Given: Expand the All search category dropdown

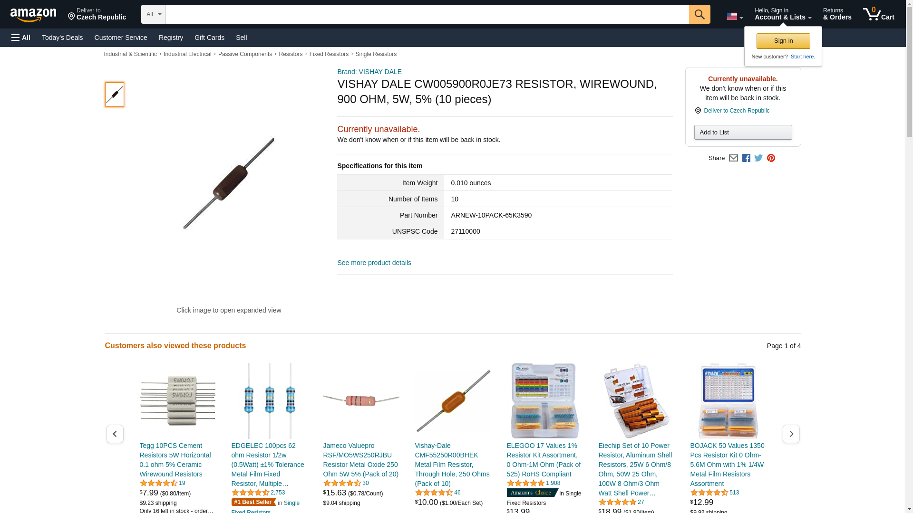Looking at the screenshot, I should (x=153, y=14).
